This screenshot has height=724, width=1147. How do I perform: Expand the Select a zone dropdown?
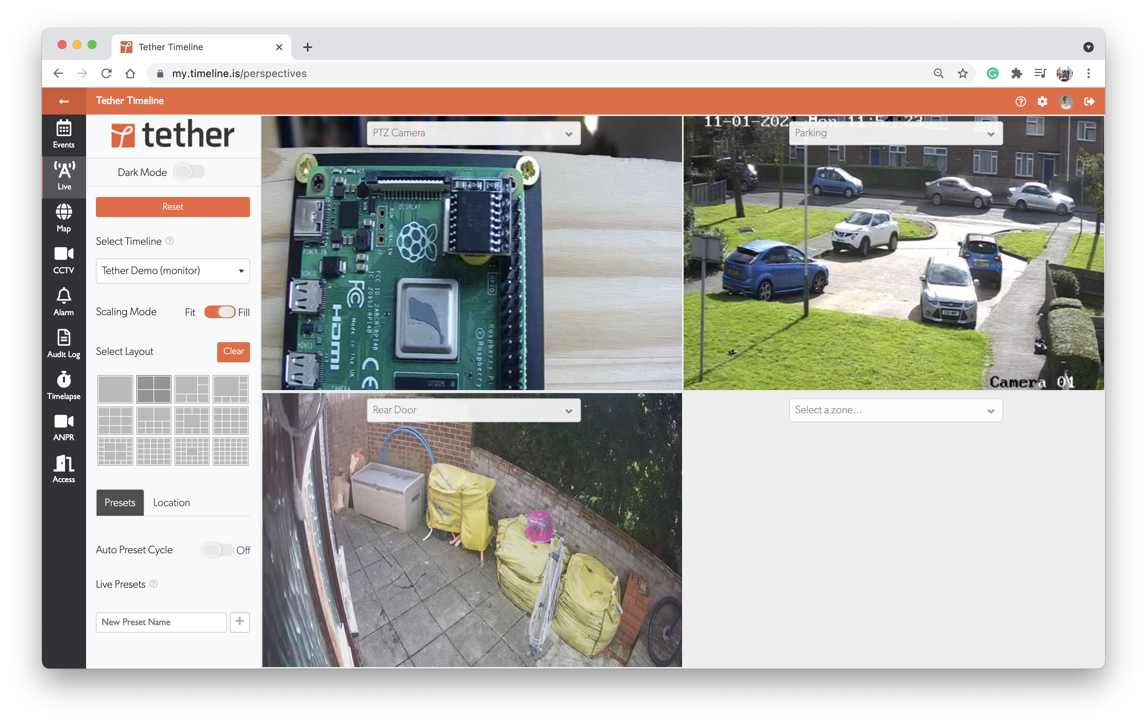tap(895, 410)
